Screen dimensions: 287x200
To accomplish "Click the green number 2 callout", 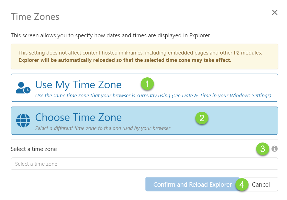I will tap(202, 118).
